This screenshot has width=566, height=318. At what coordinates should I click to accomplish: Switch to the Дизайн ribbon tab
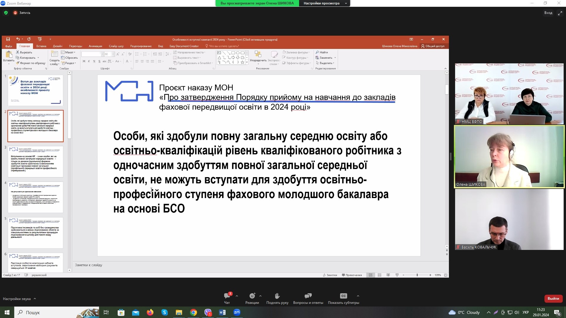pyautogui.click(x=58, y=46)
